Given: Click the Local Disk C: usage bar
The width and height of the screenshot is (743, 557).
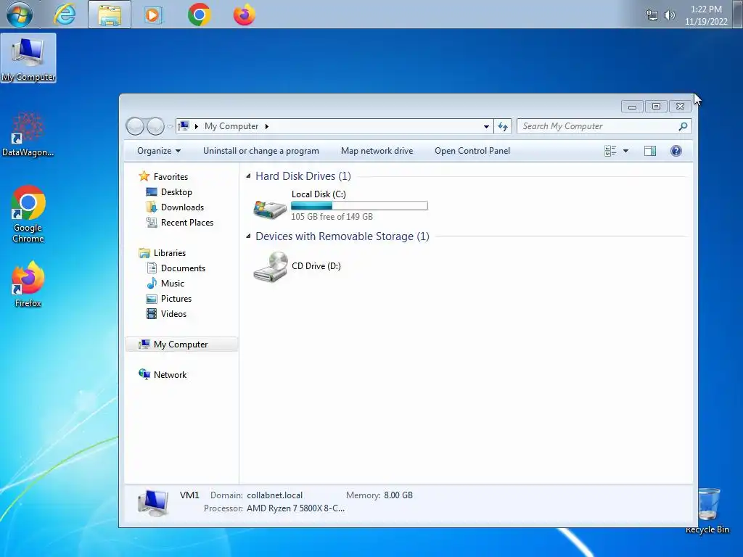Looking at the screenshot, I should coord(359,205).
